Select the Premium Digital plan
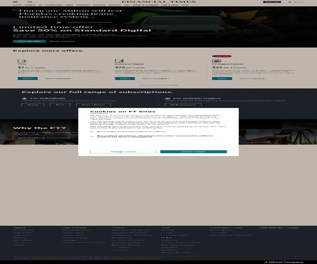Viewport: 317px width, 264px height. 125,78
